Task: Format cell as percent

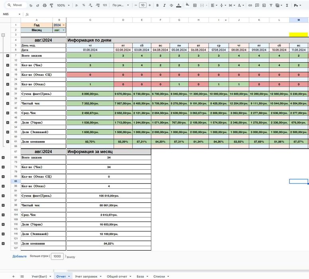Action: [x=84, y=5]
